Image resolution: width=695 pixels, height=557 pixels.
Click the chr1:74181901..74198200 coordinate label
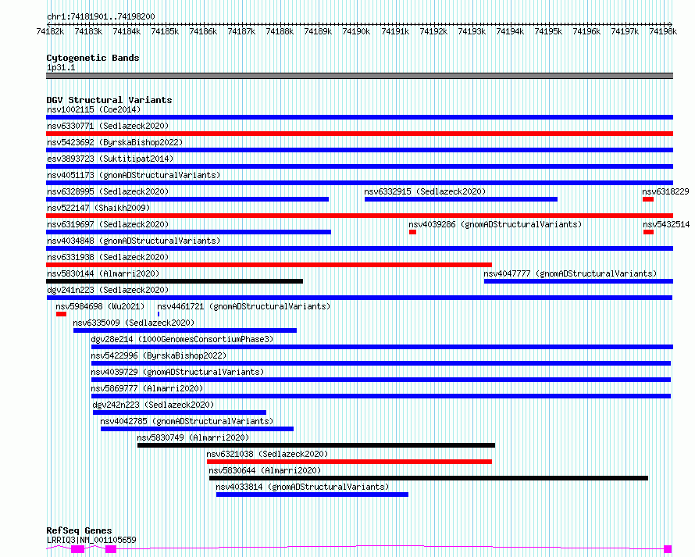click(x=101, y=16)
